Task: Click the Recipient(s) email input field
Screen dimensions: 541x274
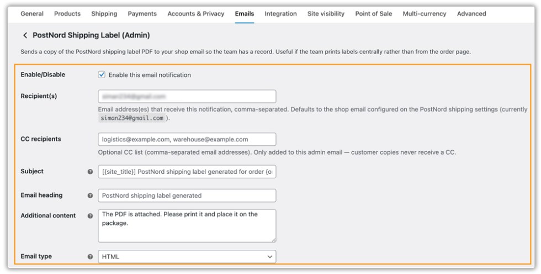Action: (x=187, y=96)
